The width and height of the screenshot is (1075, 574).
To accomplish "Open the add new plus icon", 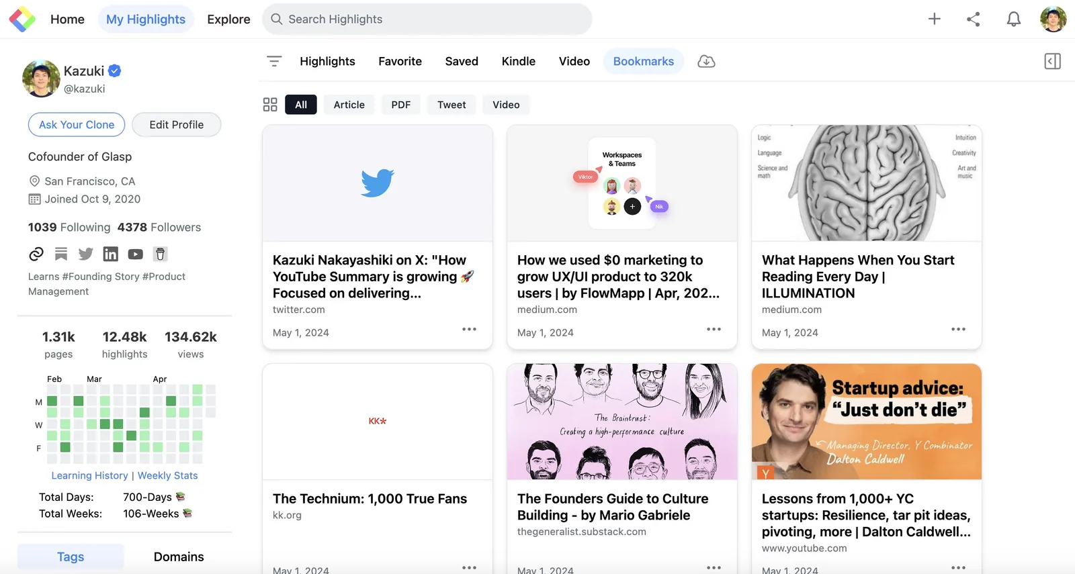I will pyautogui.click(x=935, y=19).
